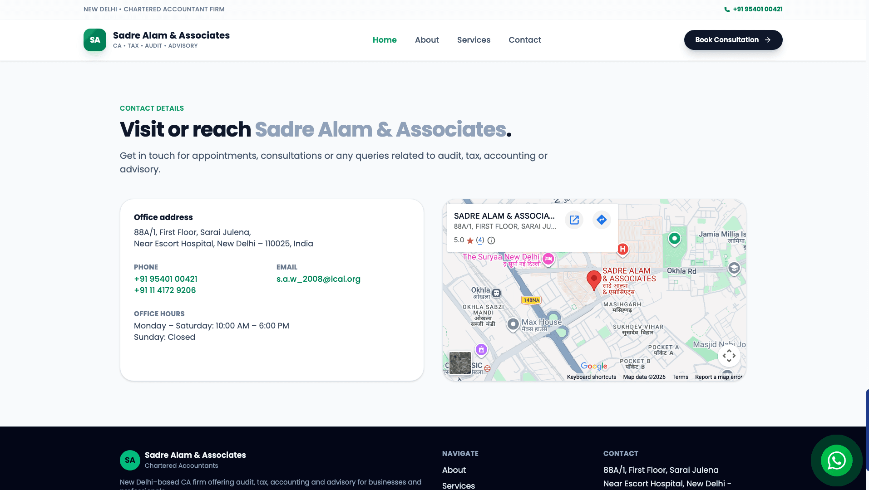Click Keyboard shortcuts on map
Viewport: 869px width, 490px height.
[x=592, y=377]
